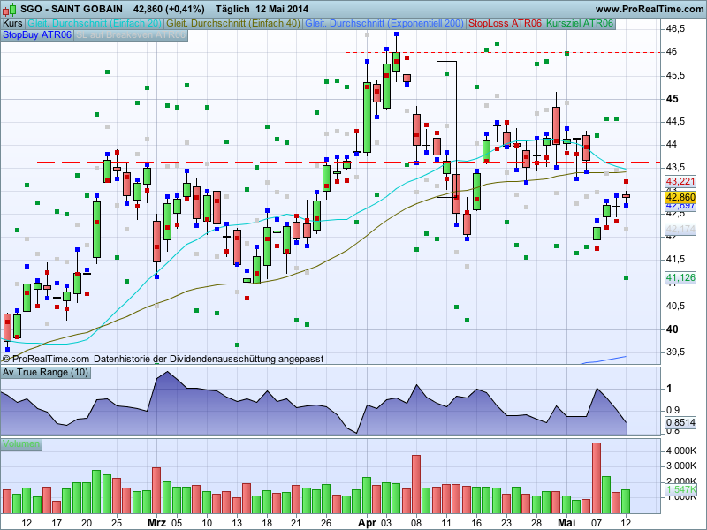Open the Av True Range (10) panel label

[x=45, y=372]
